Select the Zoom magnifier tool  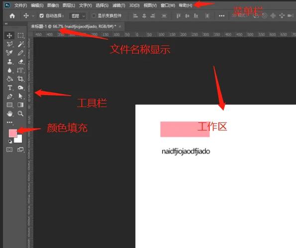coord(20,114)
